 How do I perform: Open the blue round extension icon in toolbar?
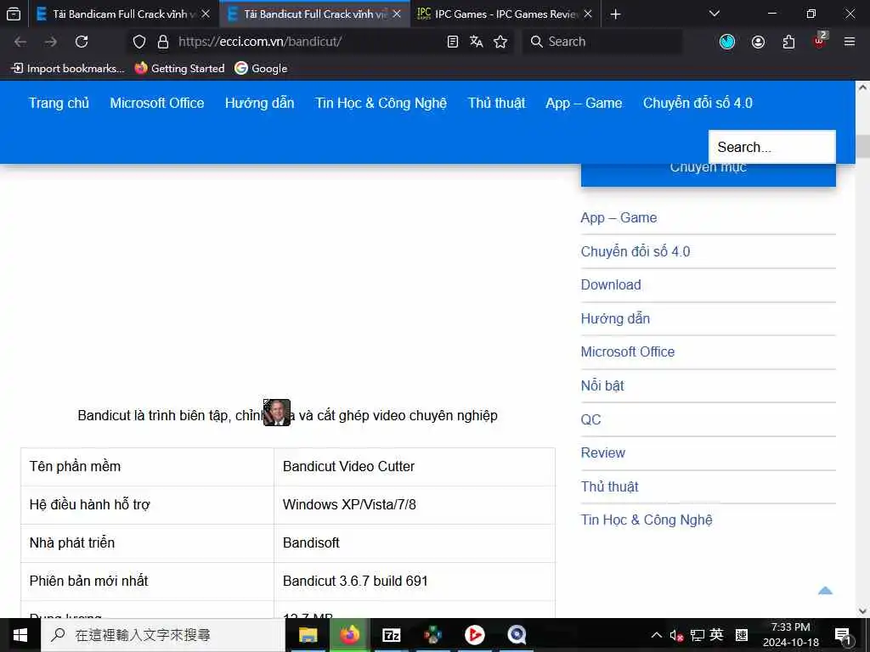coord(727,42)
